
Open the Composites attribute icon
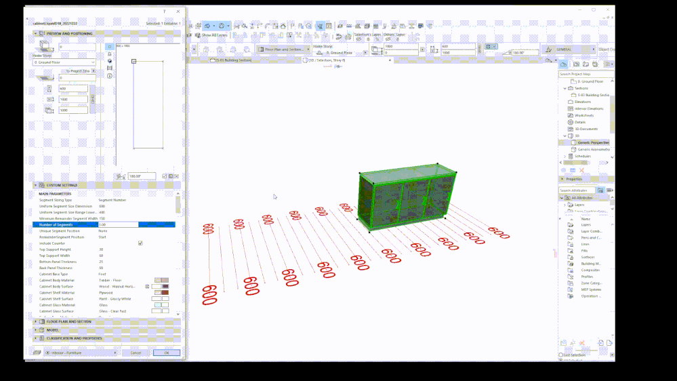571,270
